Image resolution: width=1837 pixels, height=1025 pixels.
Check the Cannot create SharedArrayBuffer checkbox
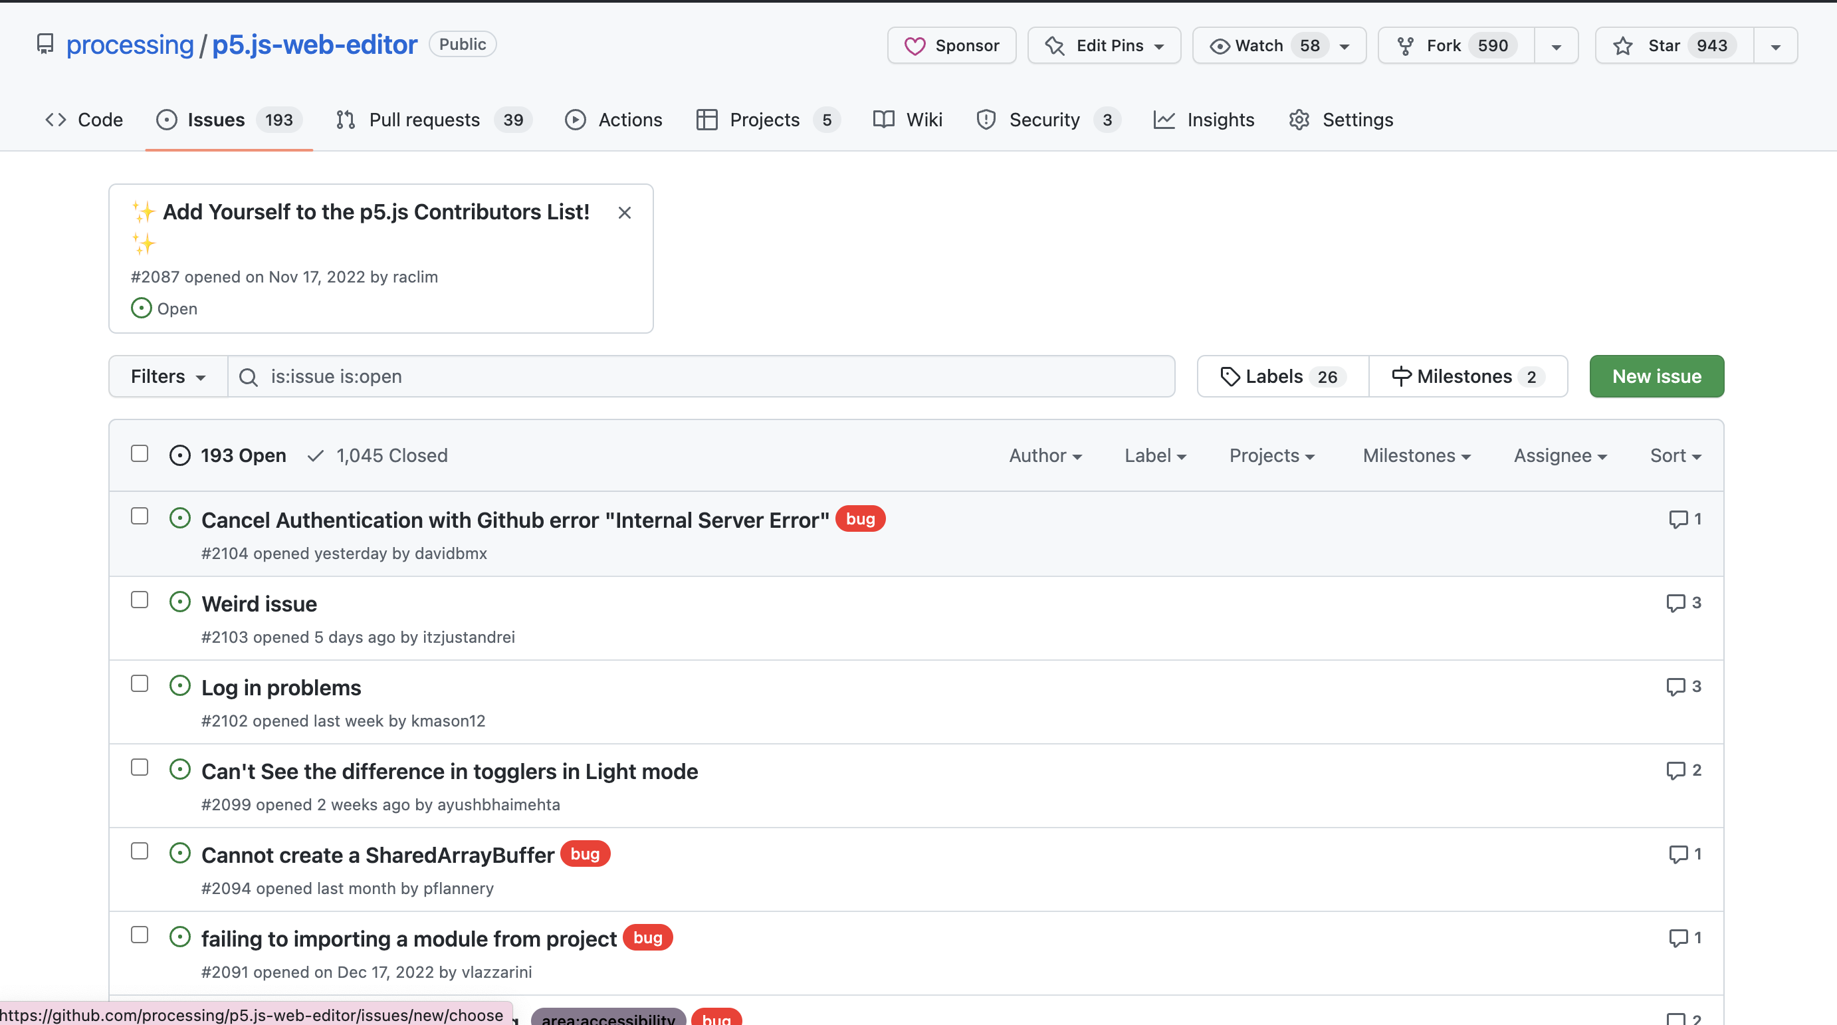click(140, 851)
